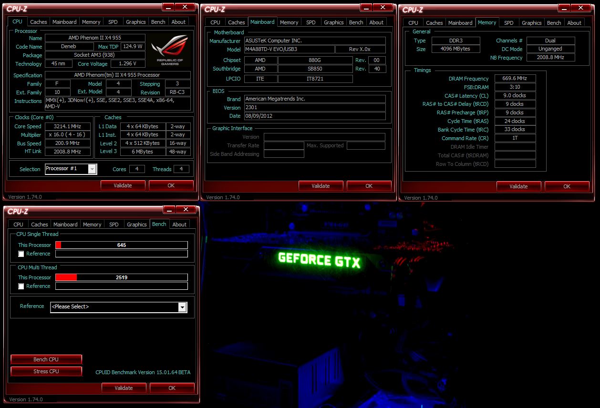Click the DRAM Frequency value "669.6 MHz"
This screenshot has height=408, width=600.
pos(515,79)
